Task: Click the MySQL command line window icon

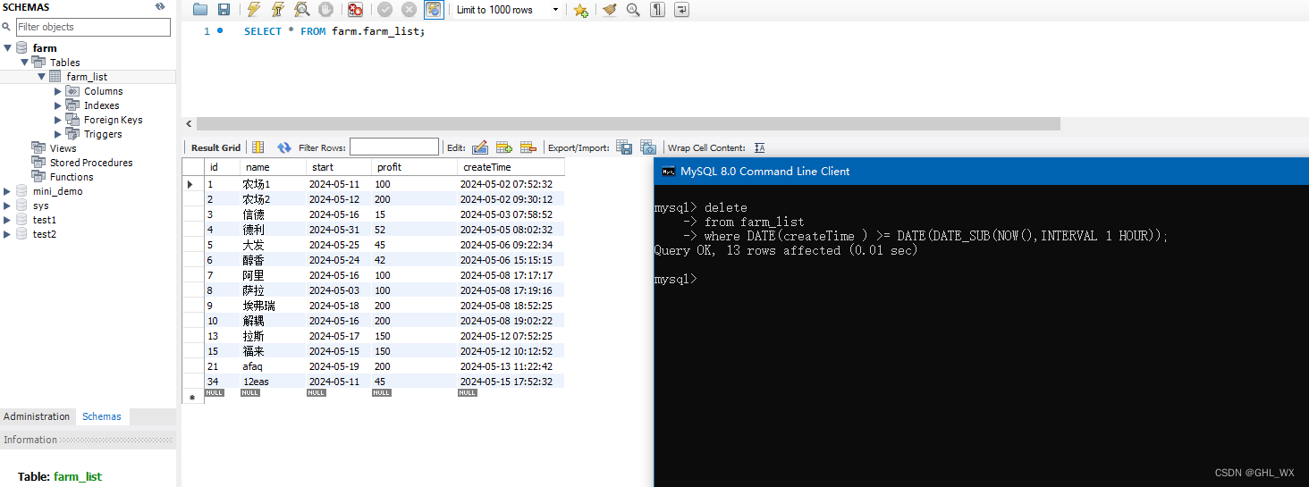Action: [x=668, y=172]
